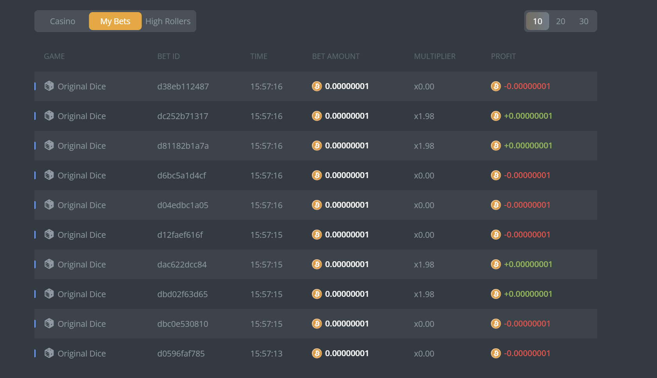657x378 pixels.
Task: Select the dice icon beside Original Dice d12faef616f
Action: tap(49, 234)
